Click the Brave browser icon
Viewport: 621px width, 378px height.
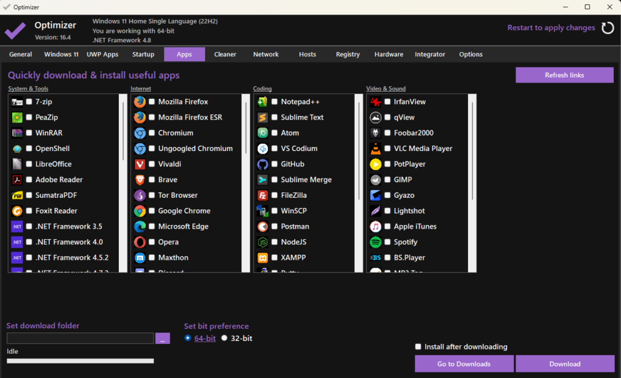pyautogui.click(x=139, y=180)
